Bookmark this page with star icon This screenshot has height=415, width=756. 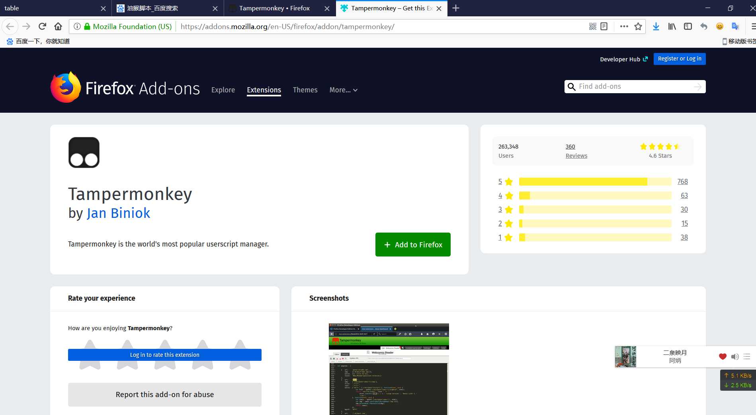pos(638,27)
